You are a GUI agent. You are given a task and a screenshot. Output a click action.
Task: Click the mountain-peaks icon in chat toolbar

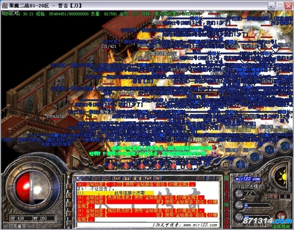pos(86,178)
